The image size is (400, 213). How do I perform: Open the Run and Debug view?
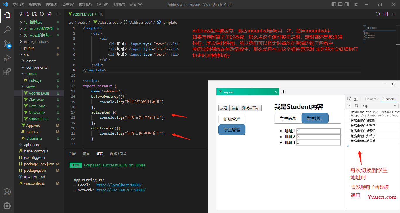point(7,58)
